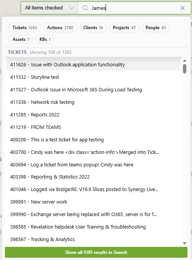Filter results by Tickets 1265

[25, 28]
